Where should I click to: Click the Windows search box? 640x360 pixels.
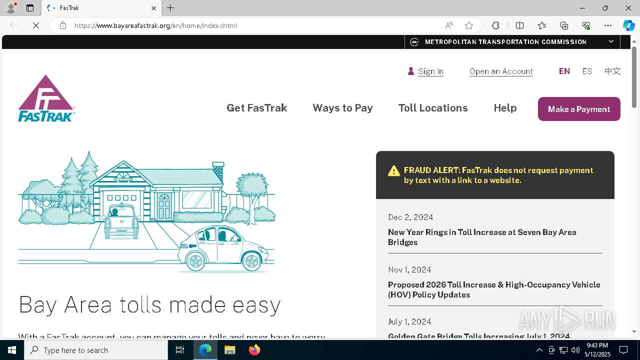tap(96, 350)
